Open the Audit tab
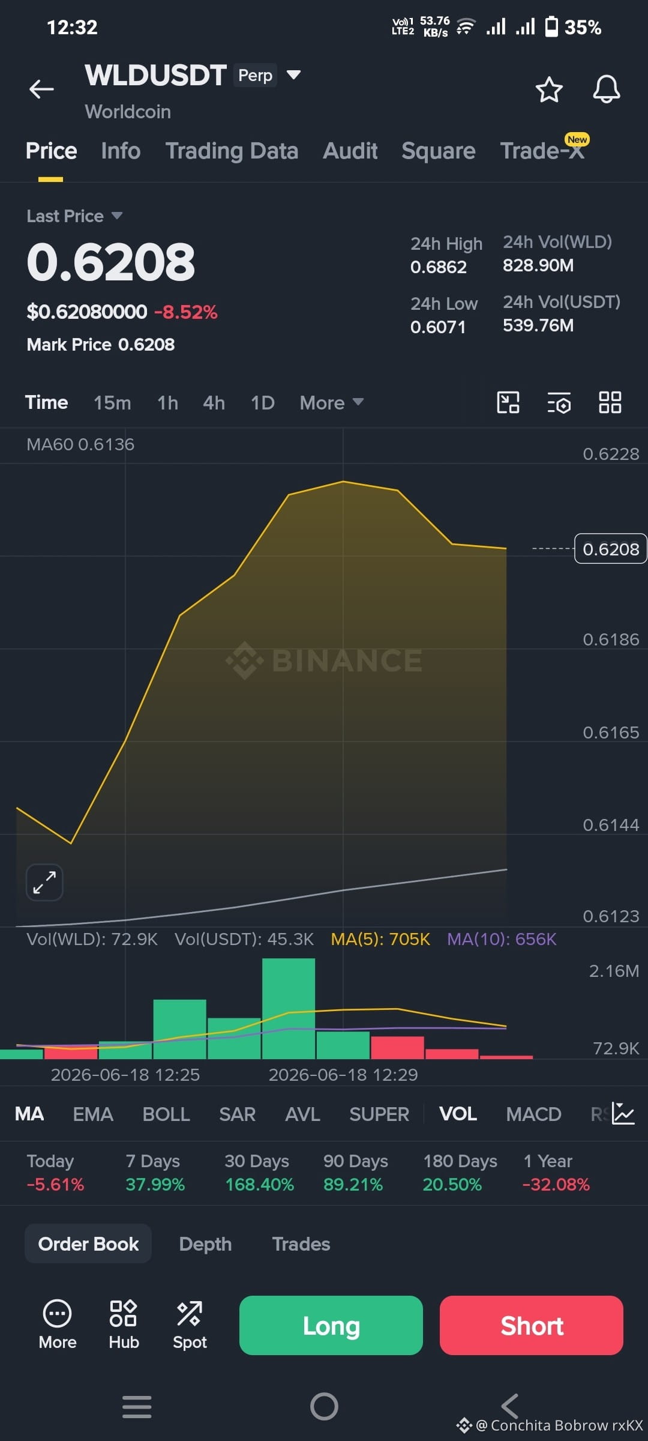648x1441 pixels. [350, 151]
